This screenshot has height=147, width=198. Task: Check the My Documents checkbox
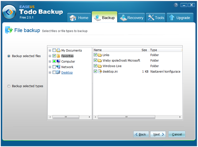54,50
